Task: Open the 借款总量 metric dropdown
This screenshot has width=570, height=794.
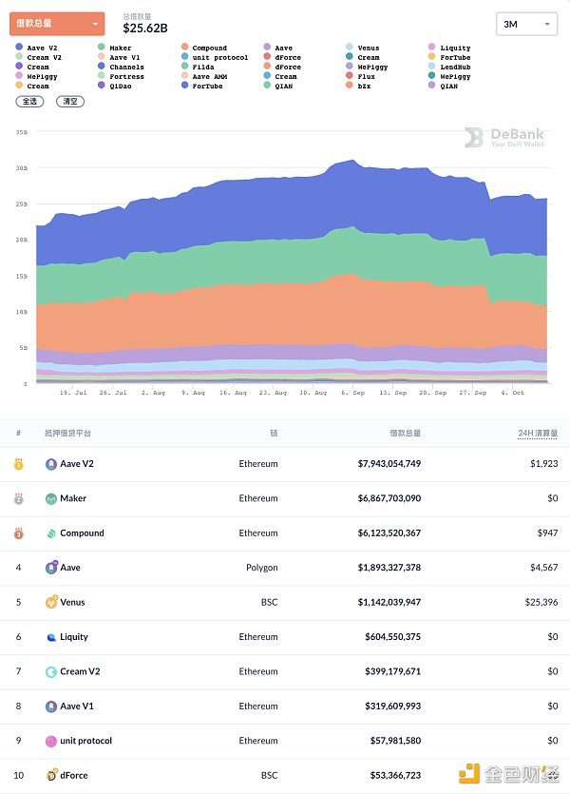Action: 57,23
